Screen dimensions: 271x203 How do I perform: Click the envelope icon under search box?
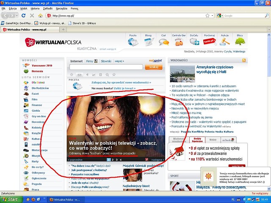click(79, 75)
